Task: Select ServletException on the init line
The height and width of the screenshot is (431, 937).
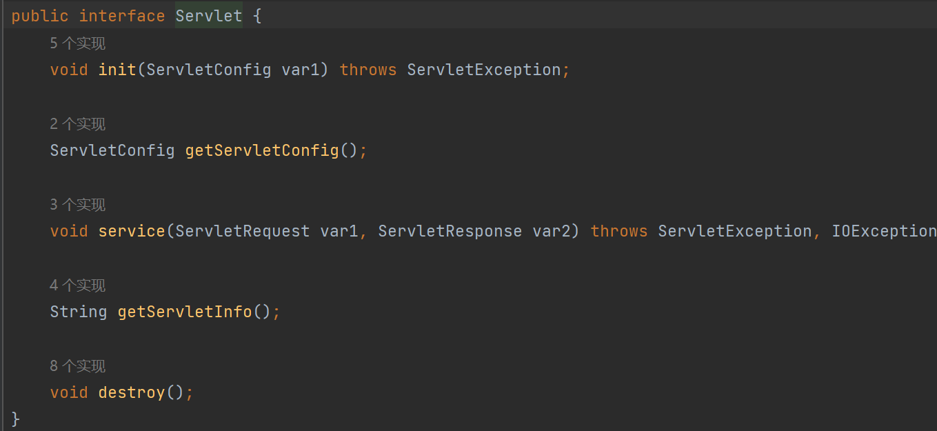Action: click(484, 70)
